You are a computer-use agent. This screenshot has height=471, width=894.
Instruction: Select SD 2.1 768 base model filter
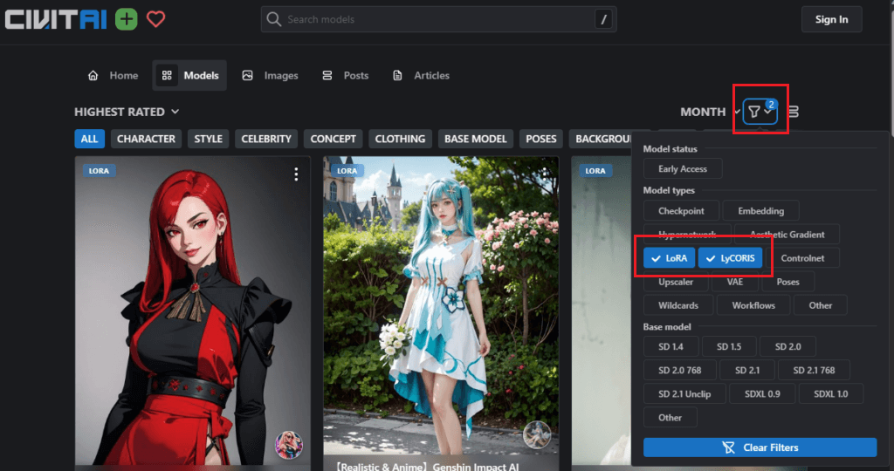814,370
